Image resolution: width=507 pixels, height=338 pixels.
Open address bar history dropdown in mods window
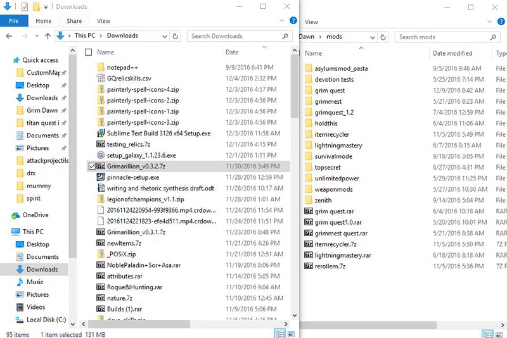pos(373,37)
